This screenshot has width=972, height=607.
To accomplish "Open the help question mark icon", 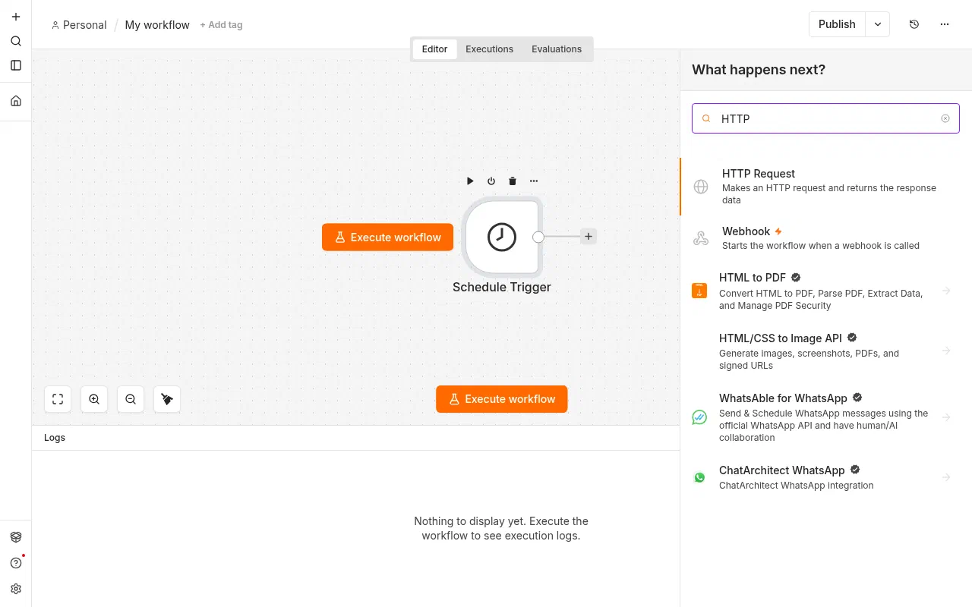I will click(x=16, y=563).
